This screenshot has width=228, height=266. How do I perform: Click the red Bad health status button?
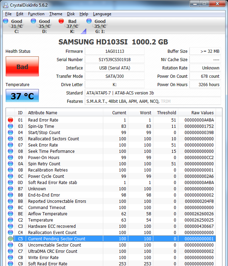pos(22,66)
